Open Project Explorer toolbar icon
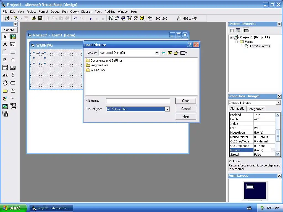Viewport: 283px width, 212px height. point(111,18)
